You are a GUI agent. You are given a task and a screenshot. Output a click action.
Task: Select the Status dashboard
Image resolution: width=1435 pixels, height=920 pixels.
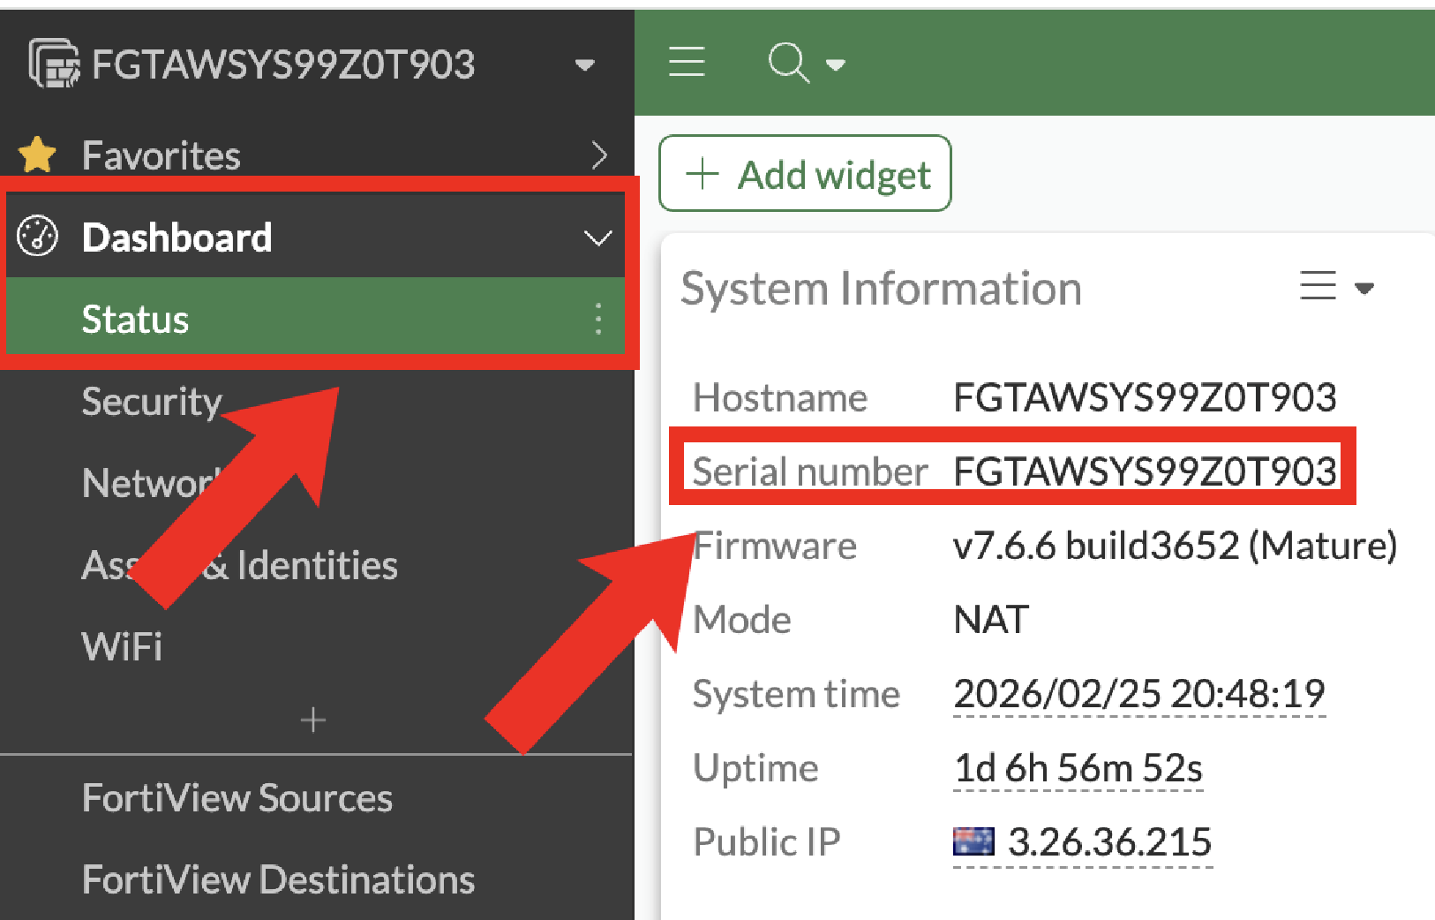click(x=135, y=319)
